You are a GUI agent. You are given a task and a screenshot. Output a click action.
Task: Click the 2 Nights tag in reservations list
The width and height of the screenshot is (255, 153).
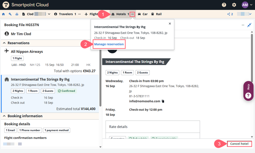[18, 91]
